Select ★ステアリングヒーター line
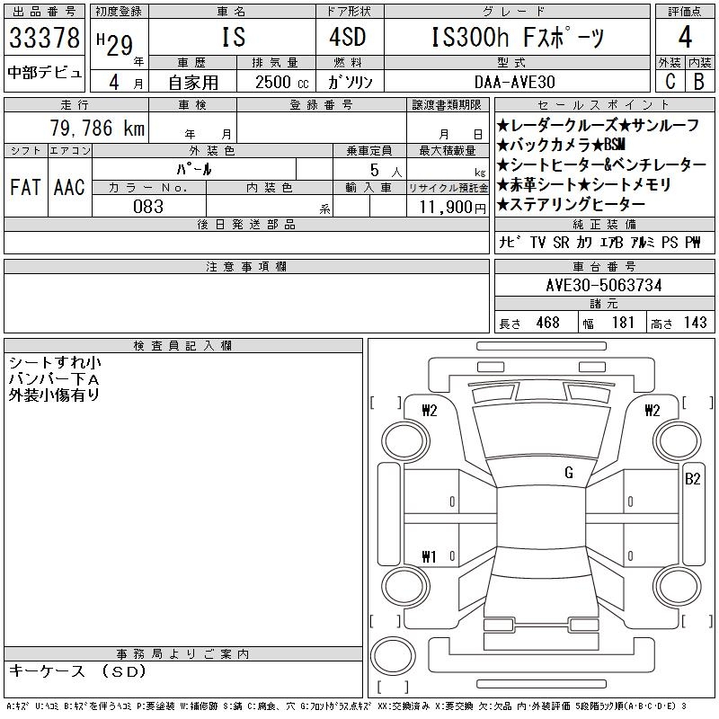Viewport: 719px width, 719px height. coord(571,204)
